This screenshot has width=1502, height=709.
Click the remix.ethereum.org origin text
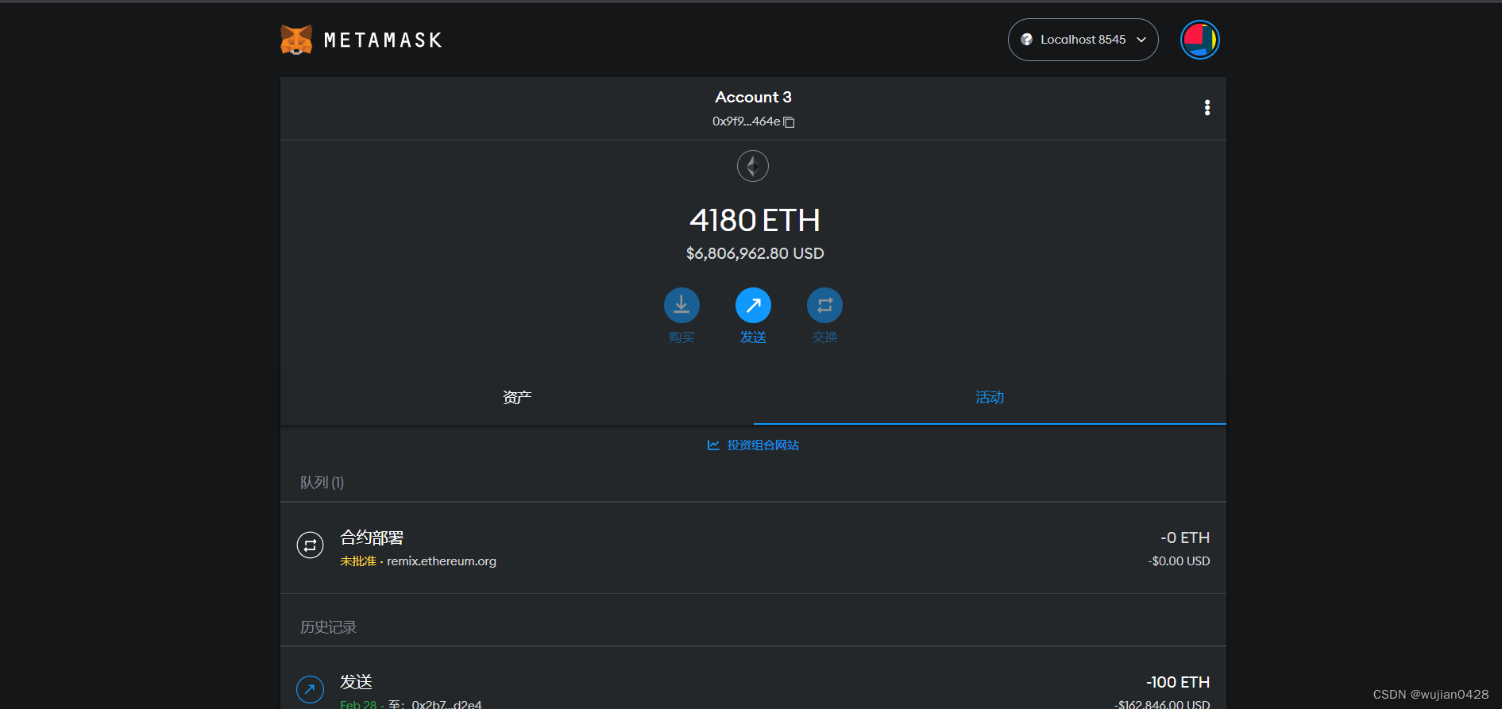point(442,561)
